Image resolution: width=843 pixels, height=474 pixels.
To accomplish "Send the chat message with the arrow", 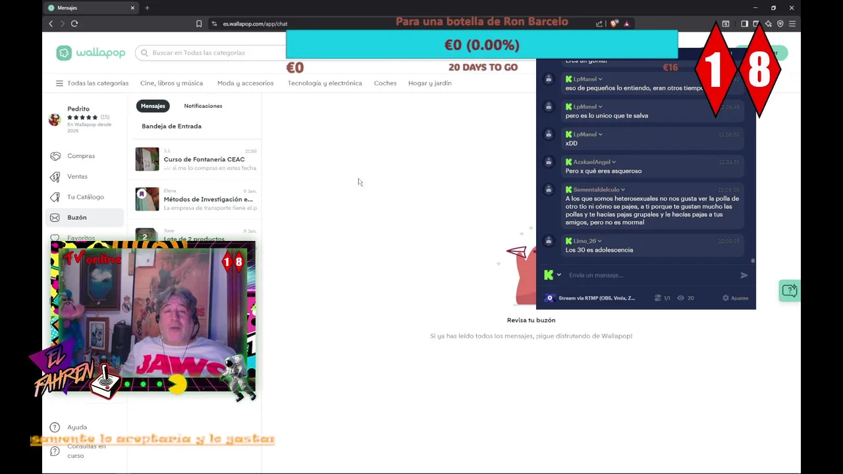I will (x=744, y=275).
